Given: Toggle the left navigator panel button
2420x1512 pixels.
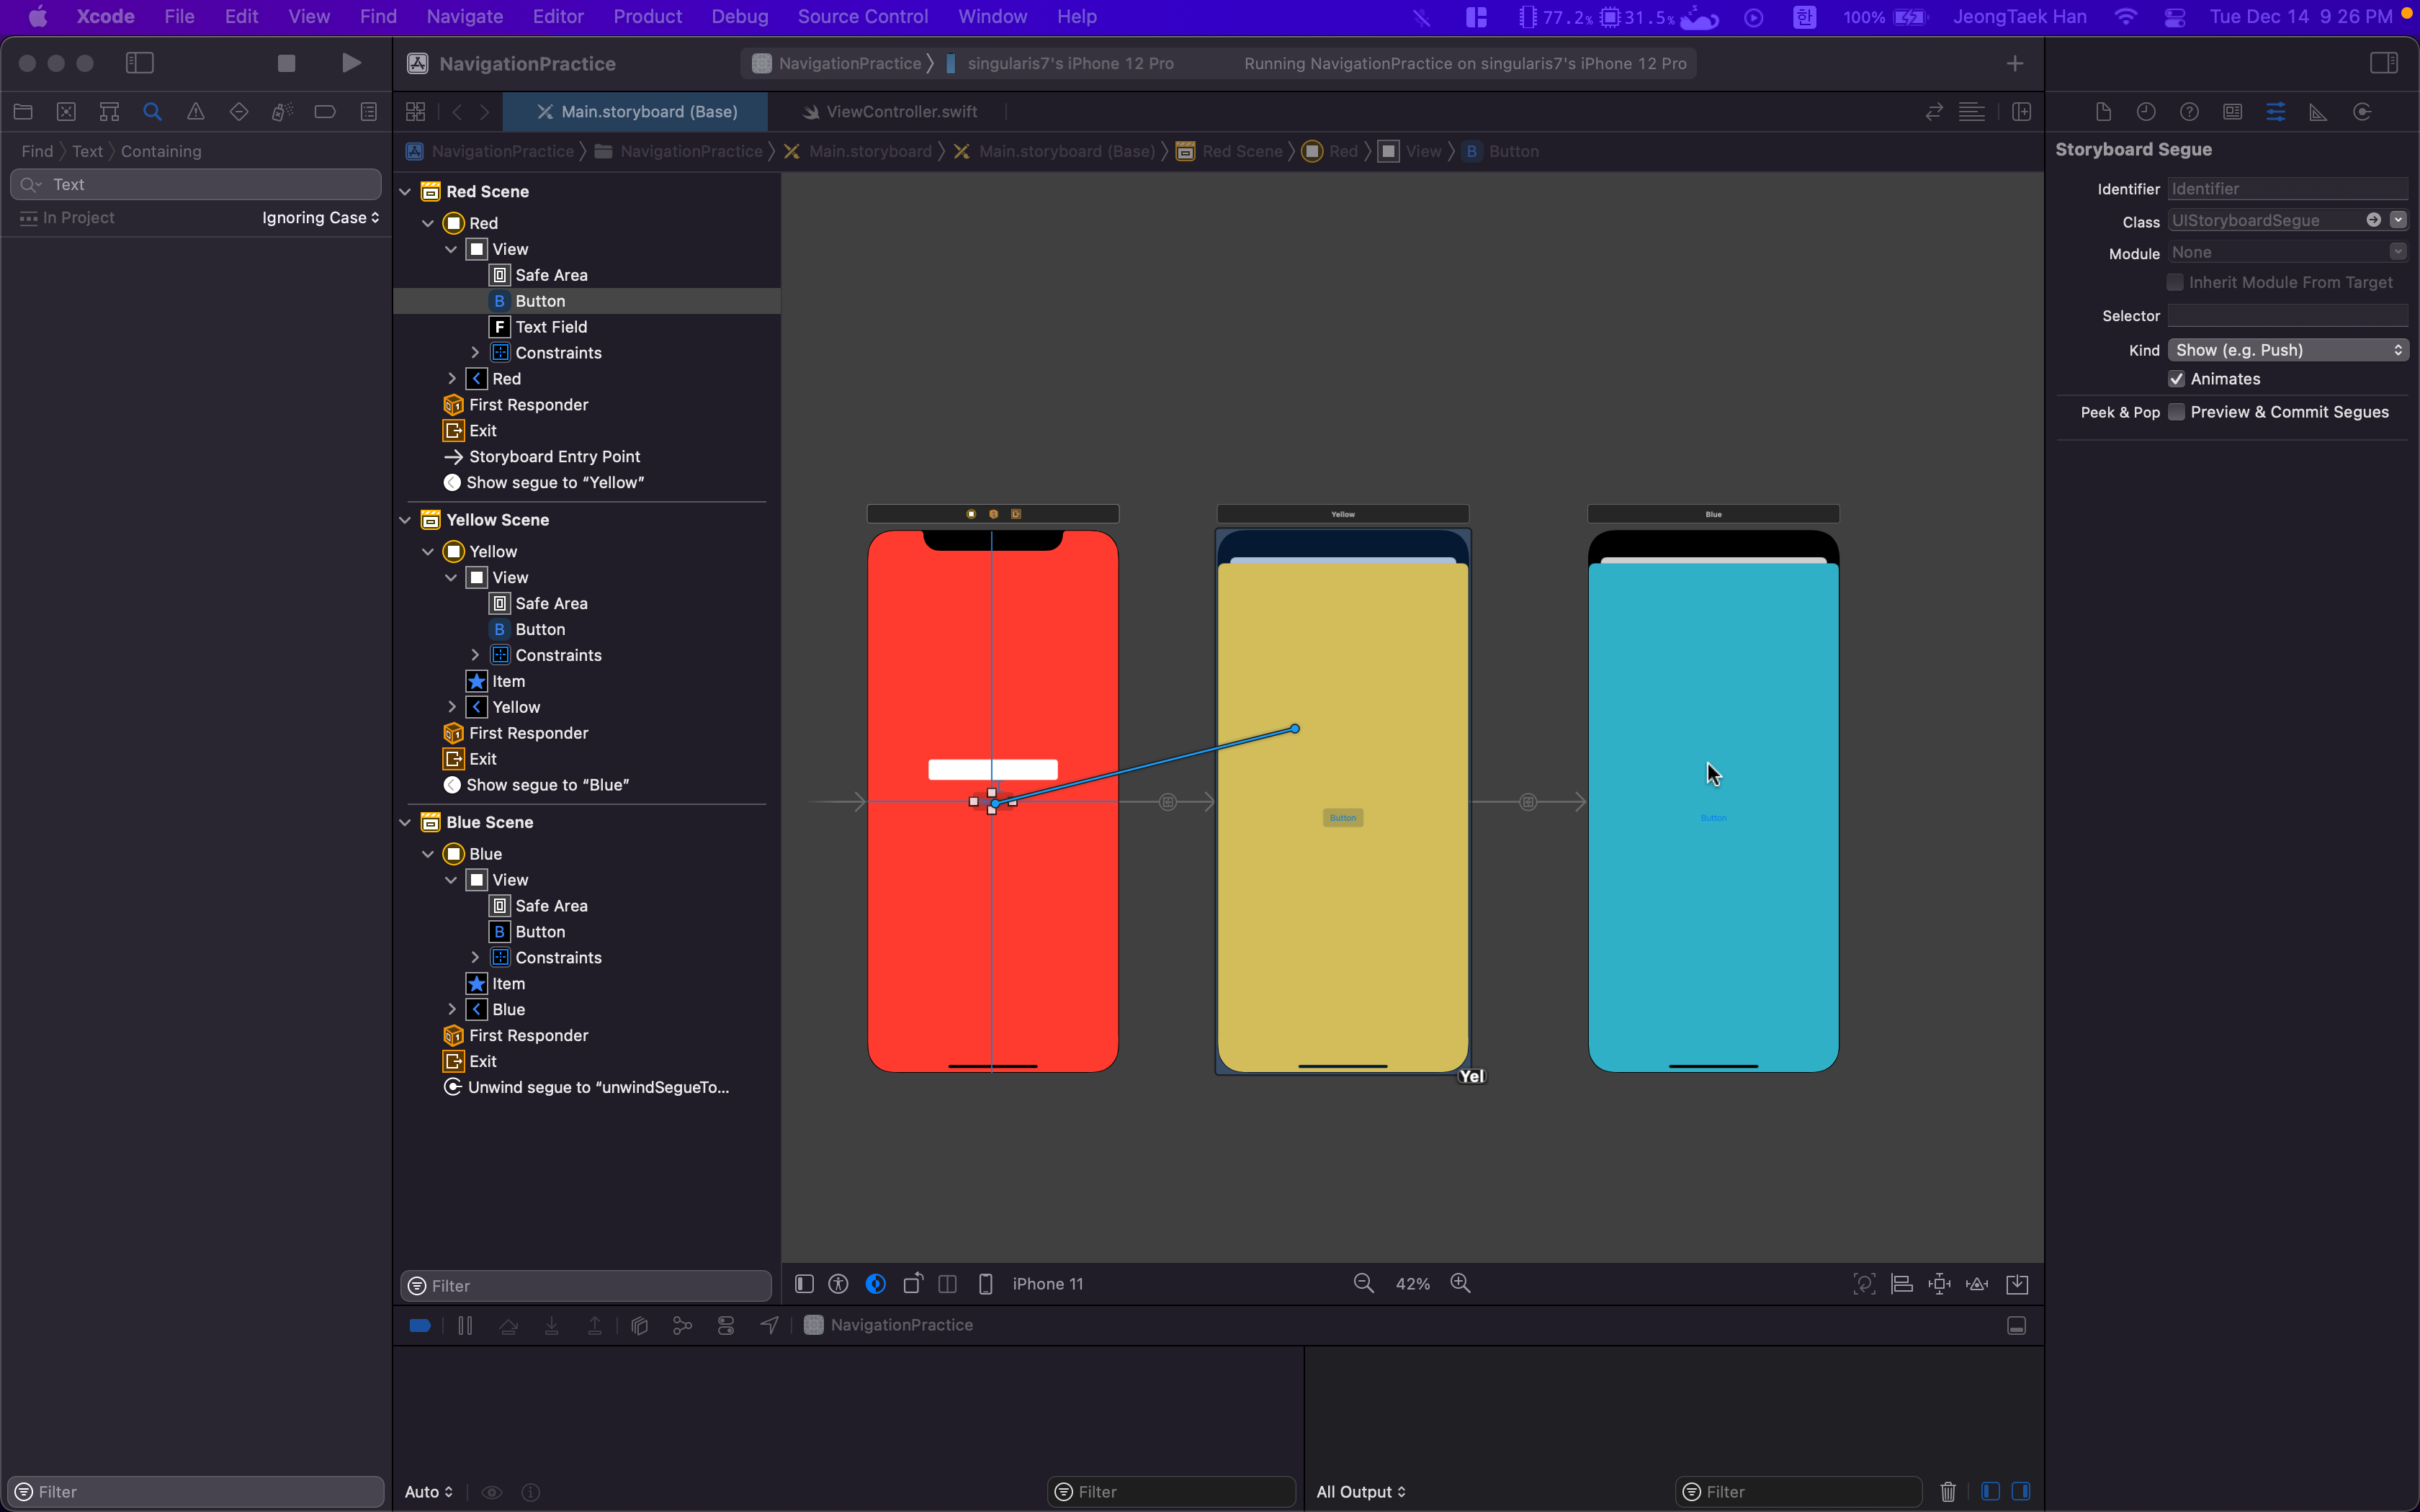Looking at the screenshot, I should pos(140,63).
